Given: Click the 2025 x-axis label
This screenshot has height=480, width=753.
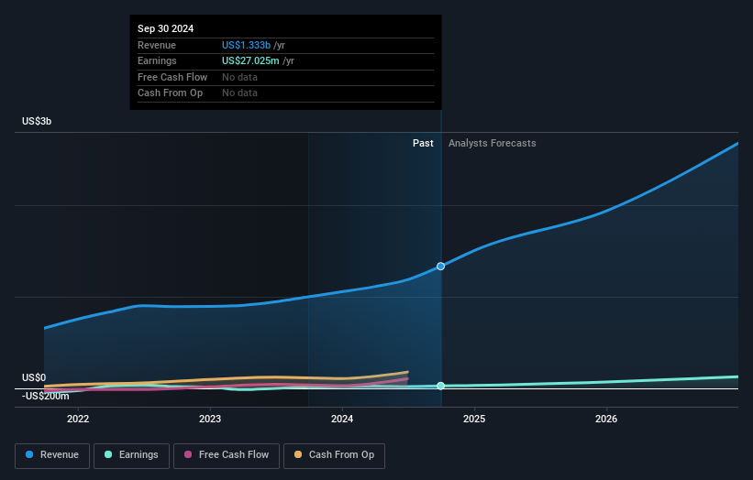Looking at the screenshot, I should (x=474, y=420).
